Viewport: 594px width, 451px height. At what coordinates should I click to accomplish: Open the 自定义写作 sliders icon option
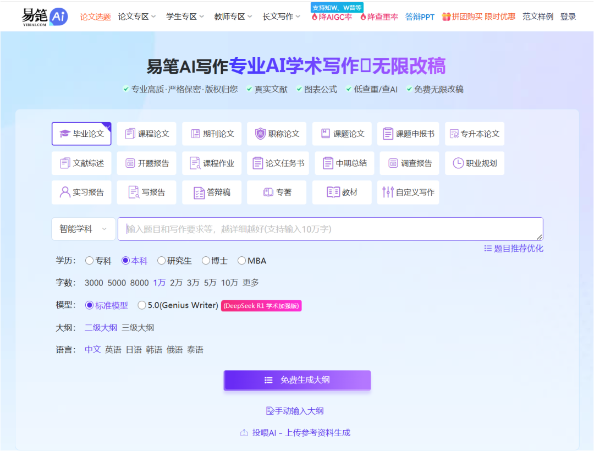pos(407,192)
